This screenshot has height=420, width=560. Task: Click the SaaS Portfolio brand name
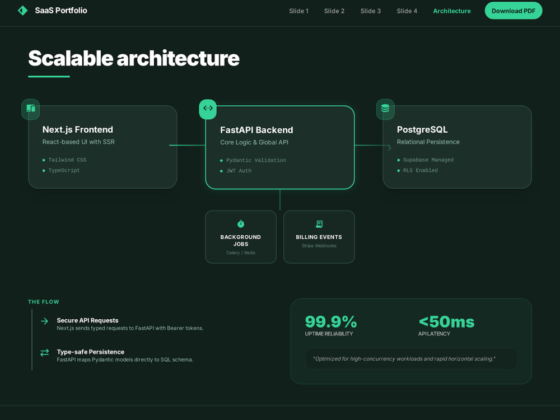click(61, 11)
